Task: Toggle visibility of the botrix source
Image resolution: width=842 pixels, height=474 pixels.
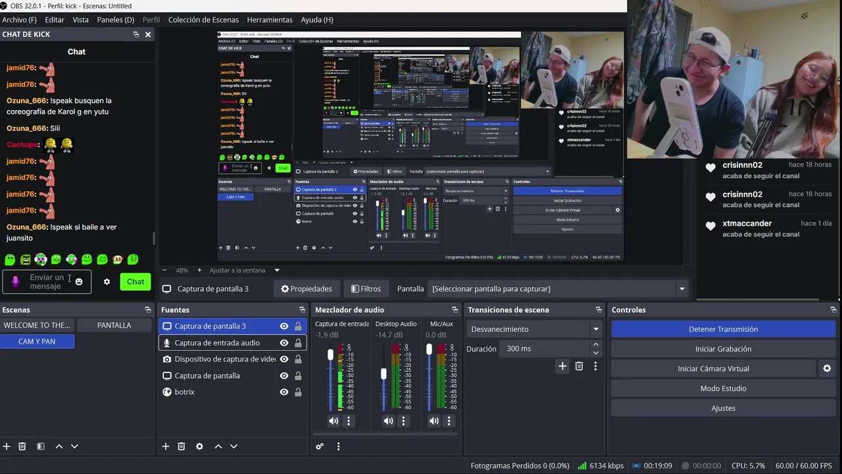Action: [x=284, y=392]
